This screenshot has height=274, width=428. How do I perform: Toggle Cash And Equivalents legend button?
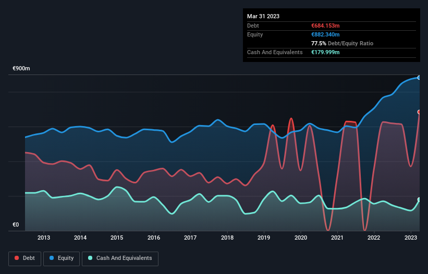[x=120, y=258]
